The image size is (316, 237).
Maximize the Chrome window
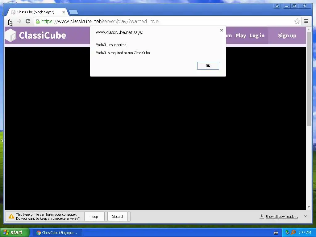point(294,6)
